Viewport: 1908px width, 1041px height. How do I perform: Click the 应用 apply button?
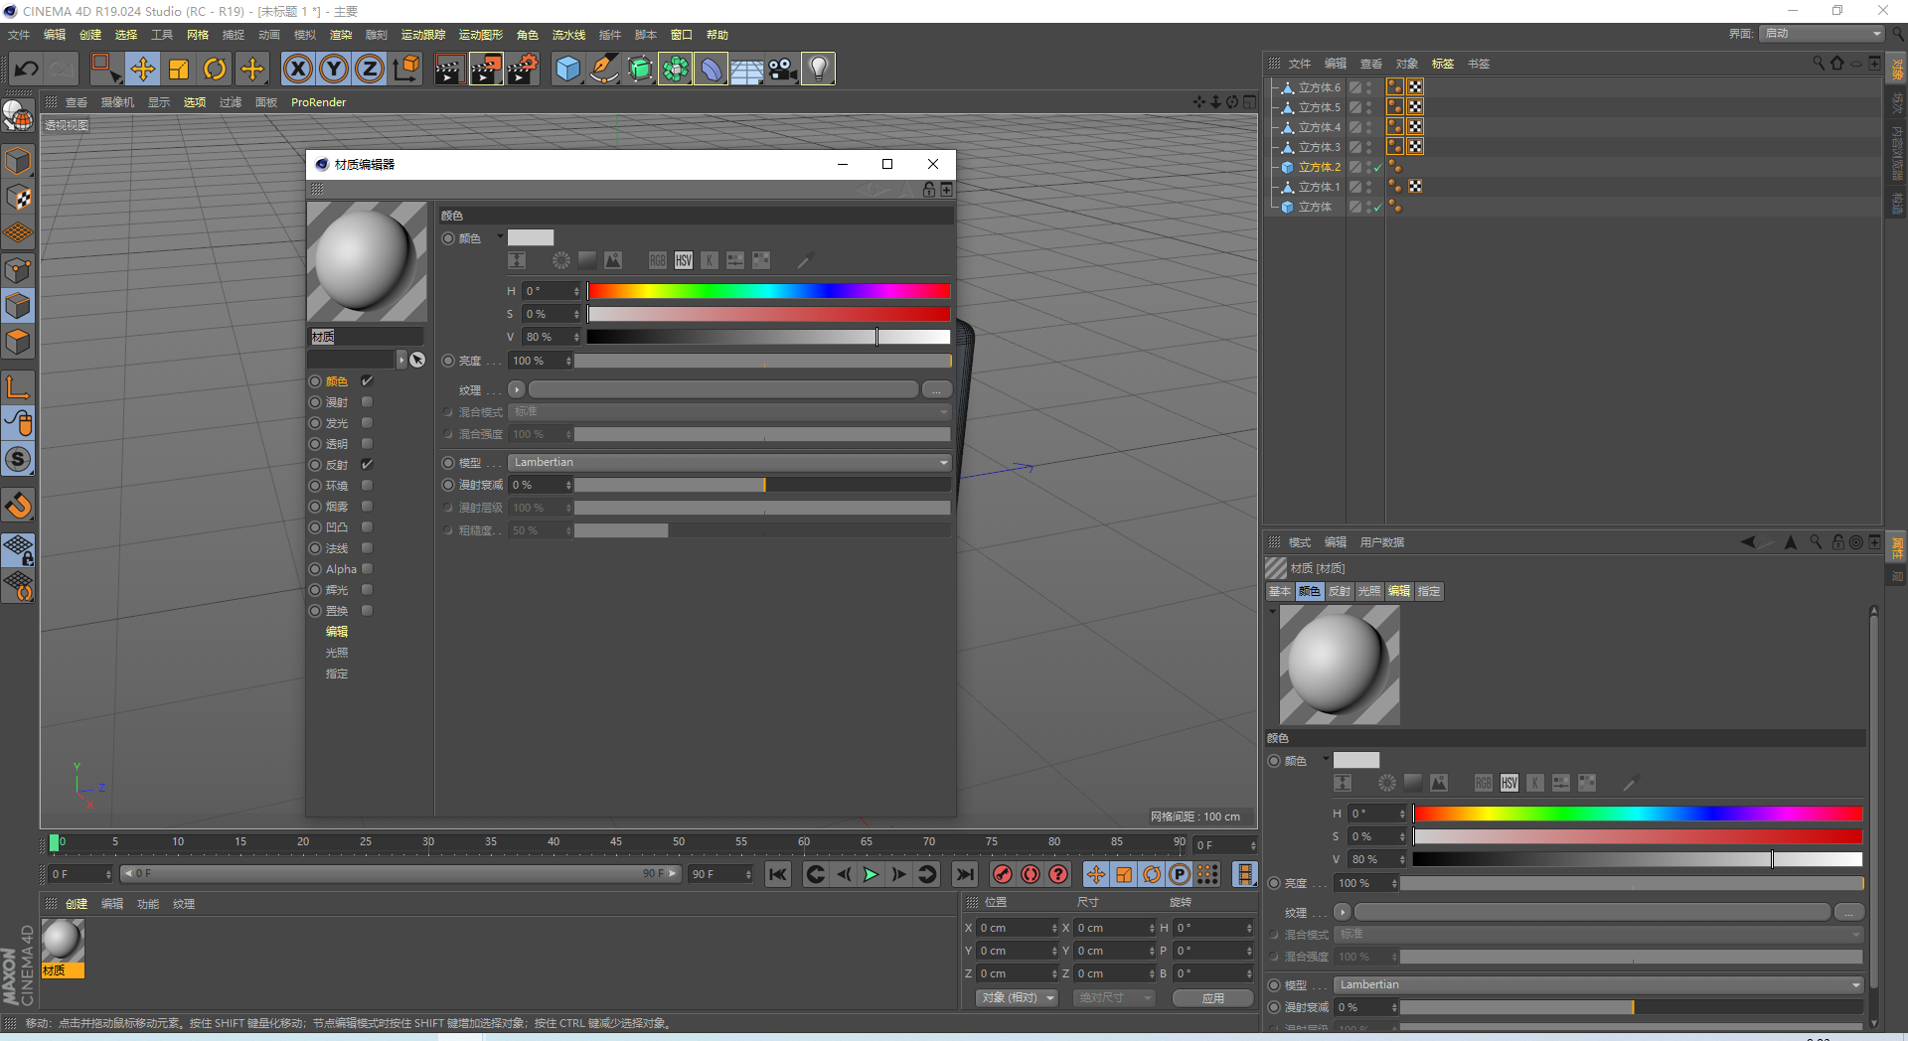coord(1212,998)
